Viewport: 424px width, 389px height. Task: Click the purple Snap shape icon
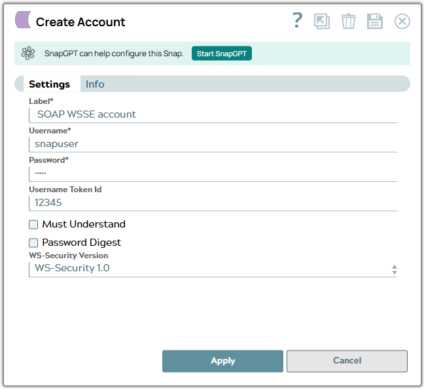[23, 20]
